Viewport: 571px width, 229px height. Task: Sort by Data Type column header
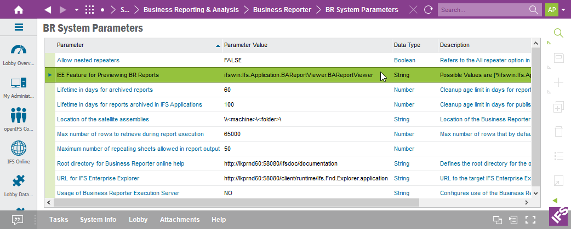pos(415,45)
